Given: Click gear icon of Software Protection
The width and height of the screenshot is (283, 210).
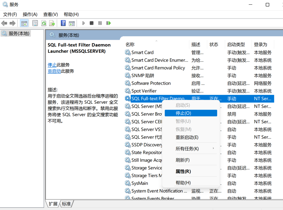Looking at the screenshot, I should tap(128, 83).
